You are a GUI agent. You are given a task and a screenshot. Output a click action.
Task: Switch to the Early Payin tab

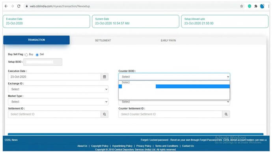(x=168, y=40)
